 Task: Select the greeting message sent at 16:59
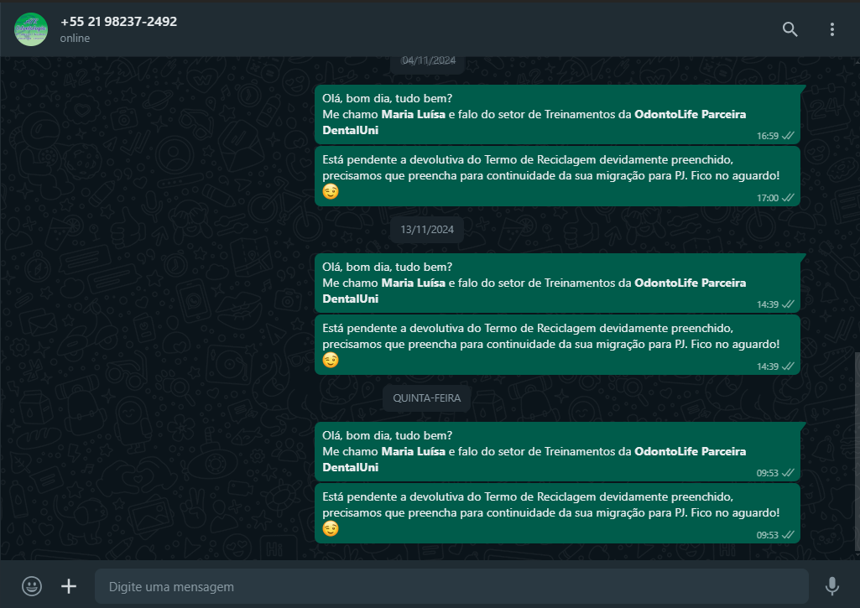pos(557,115)
